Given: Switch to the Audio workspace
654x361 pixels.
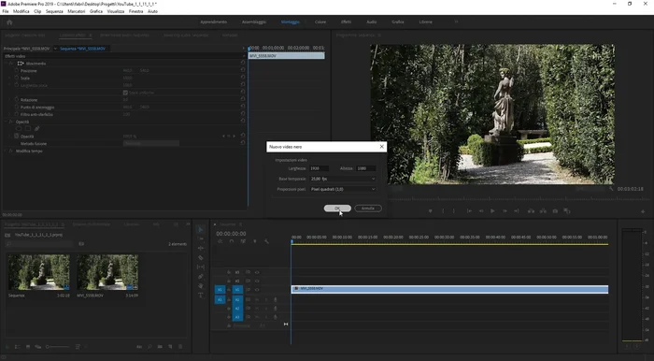Looking at the screenshot, I should point(371,22).
